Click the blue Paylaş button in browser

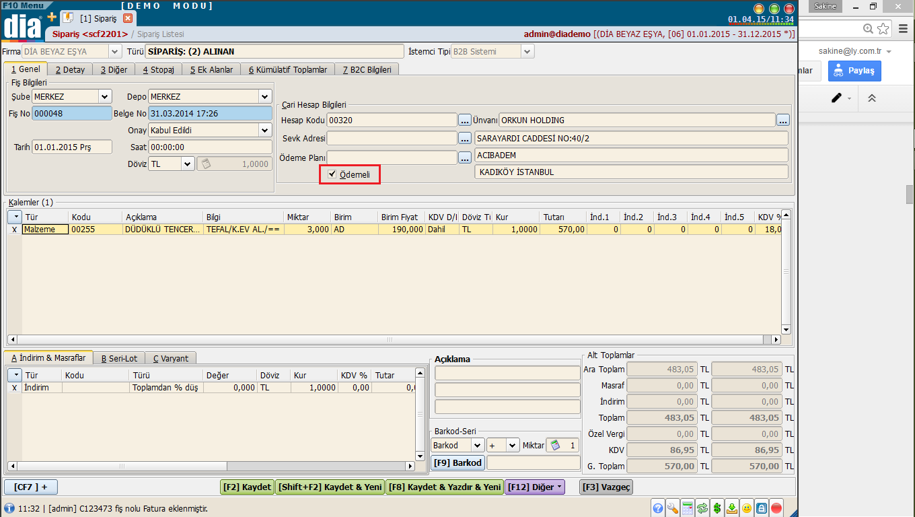pos(854,71)
